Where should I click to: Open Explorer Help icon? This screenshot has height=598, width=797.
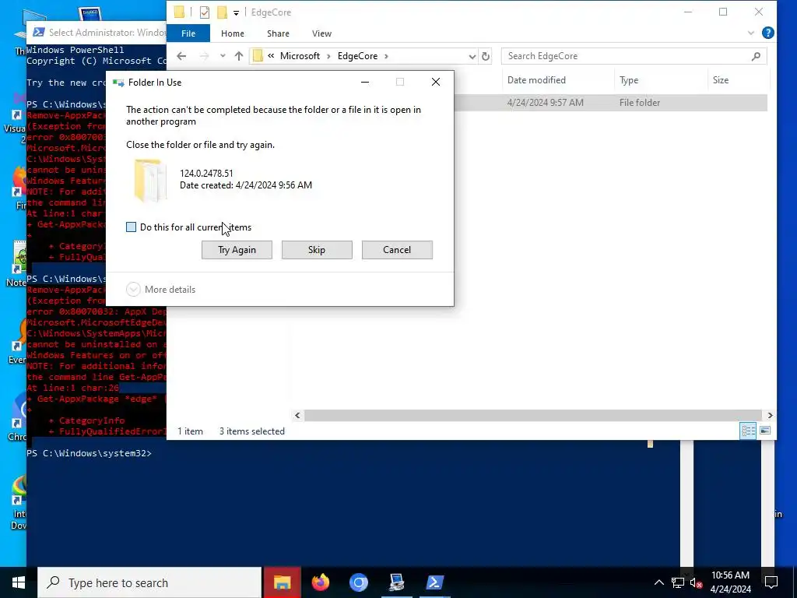click(x=768, y=33)
